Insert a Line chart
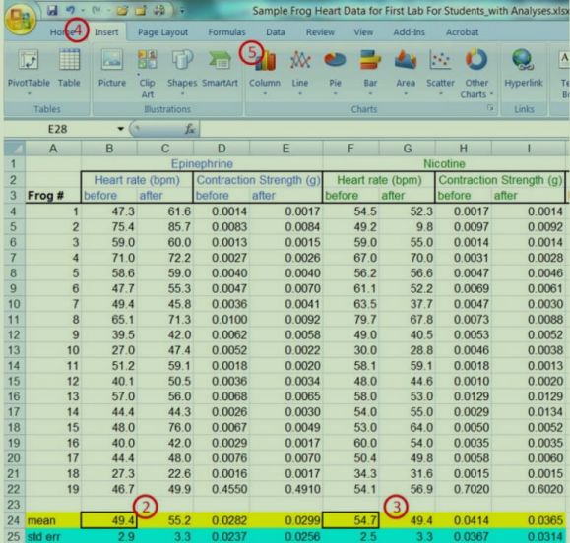 tap(300, 73)
